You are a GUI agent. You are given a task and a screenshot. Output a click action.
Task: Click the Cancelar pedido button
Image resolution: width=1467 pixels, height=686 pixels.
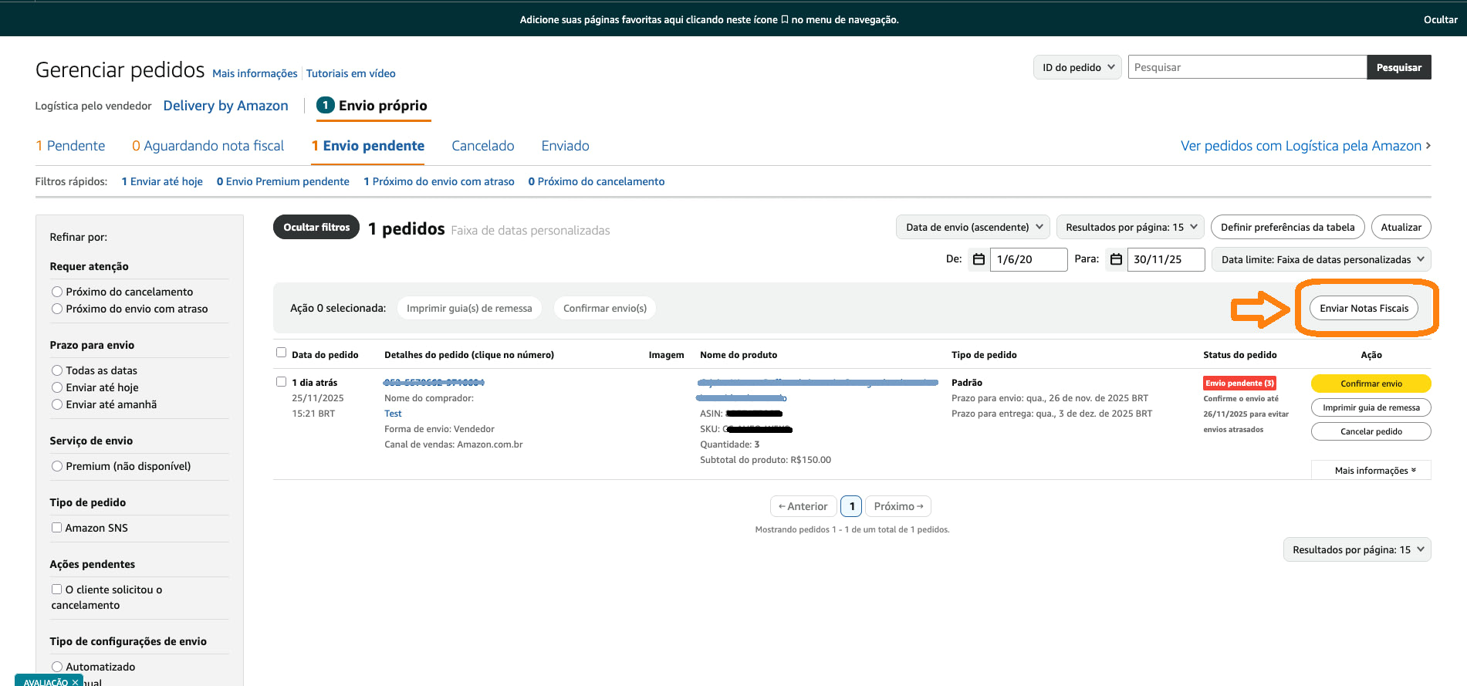(1371, 431)
